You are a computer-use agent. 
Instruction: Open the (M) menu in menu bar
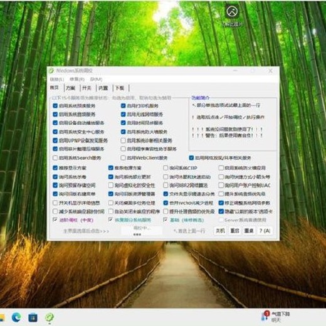click(96, 79)
